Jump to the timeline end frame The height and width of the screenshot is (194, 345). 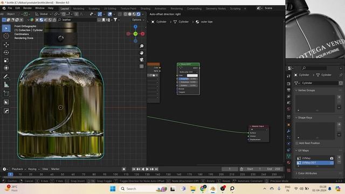[x=156, y=169]
